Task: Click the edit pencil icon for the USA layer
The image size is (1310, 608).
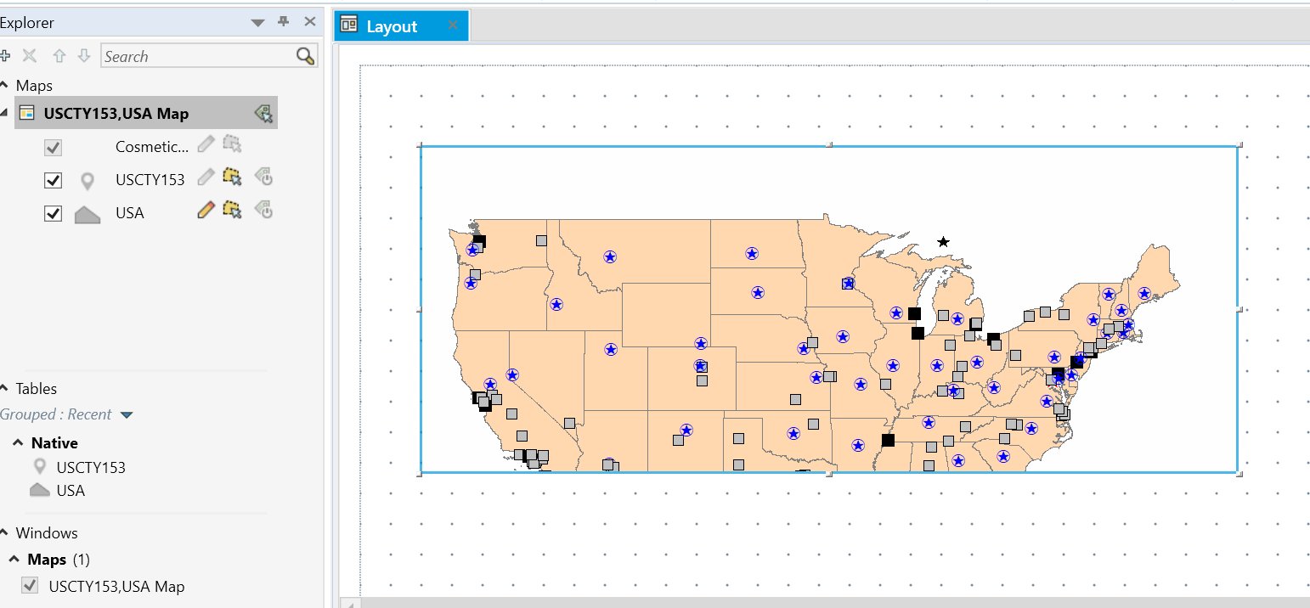Action: (204, 210)
